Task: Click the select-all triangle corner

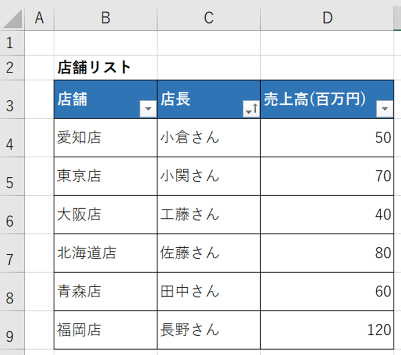Action: (x=12, y=18)
